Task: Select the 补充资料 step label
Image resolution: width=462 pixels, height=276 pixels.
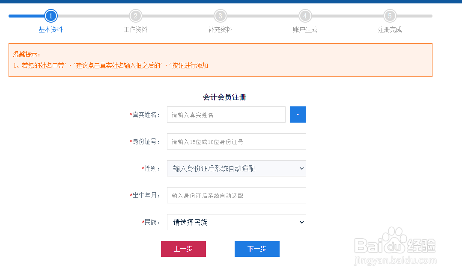Action: click(220, 30)
